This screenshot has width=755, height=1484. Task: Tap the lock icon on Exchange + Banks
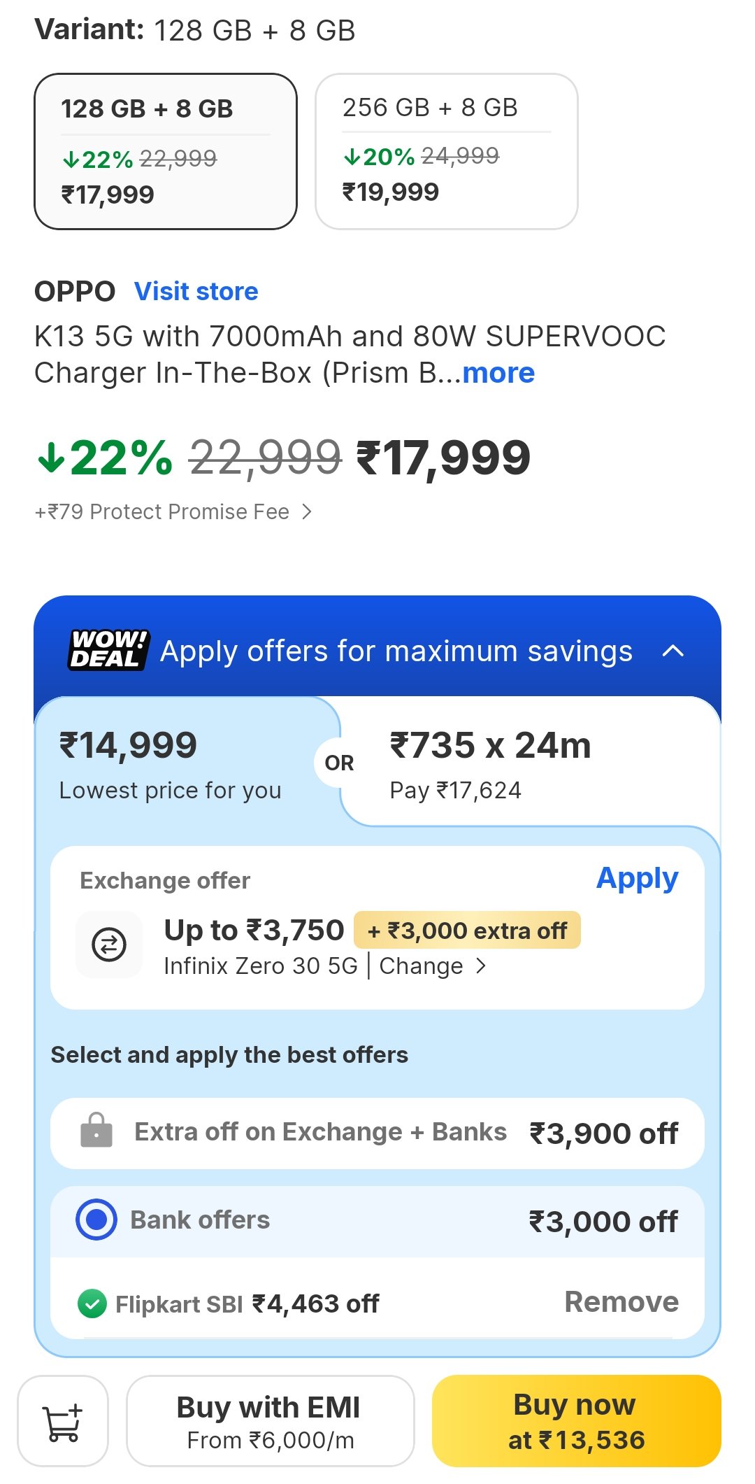tap(96, 1131)
